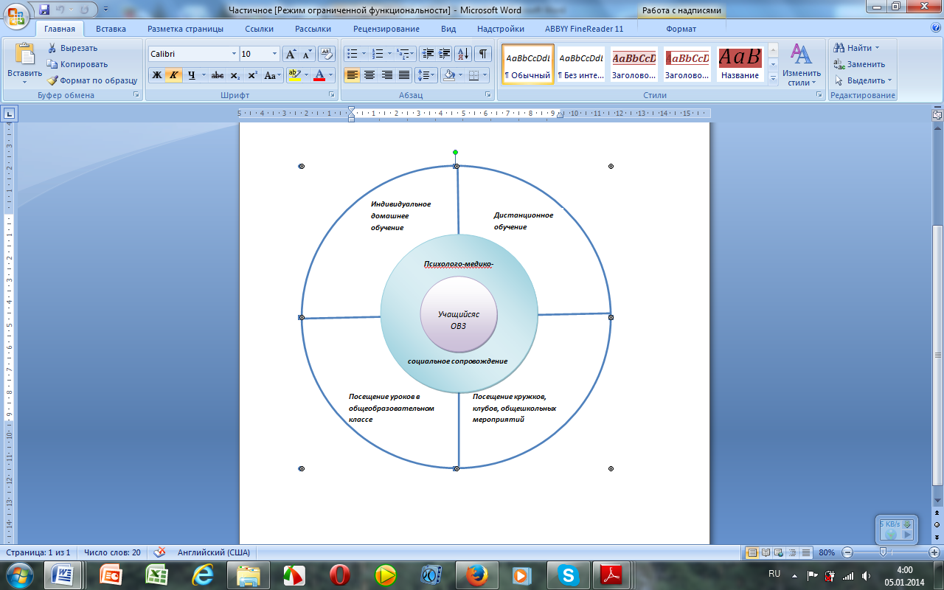Click the Windows Start button
Image resolution: width=944 pixels, height=590 pixels.
pyautogui.click(x=18, y=574)
